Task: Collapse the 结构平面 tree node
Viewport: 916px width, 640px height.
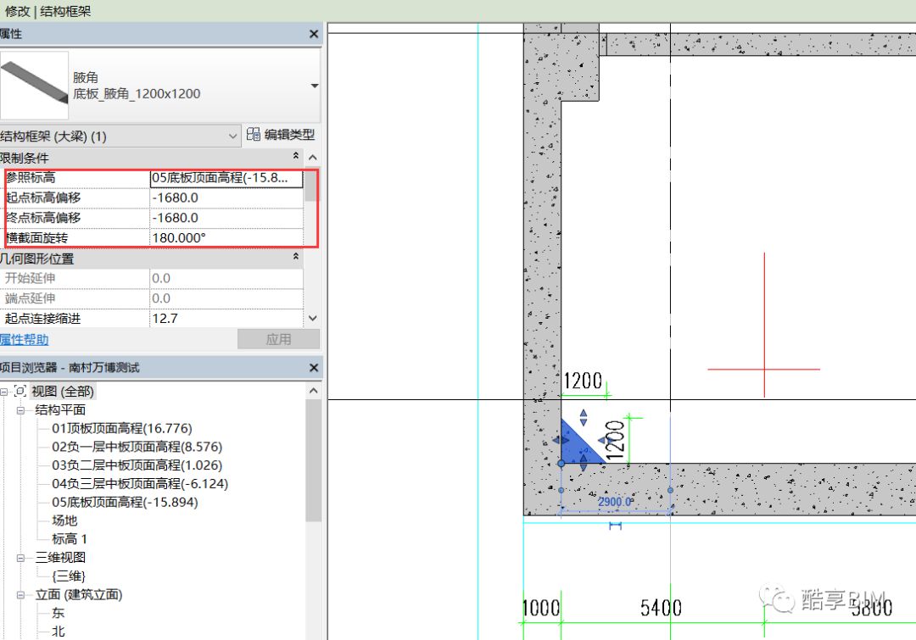Action: (21, 410)
